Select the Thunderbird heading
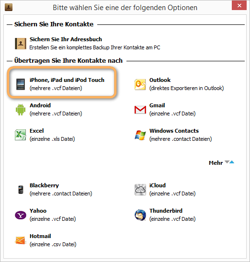 pyautogui.click(x=166, y=211)
